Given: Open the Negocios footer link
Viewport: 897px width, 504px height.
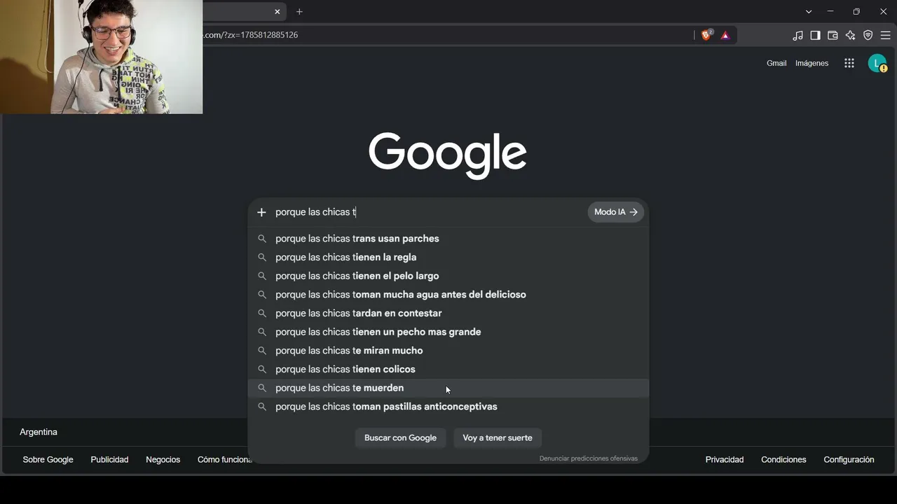Looking at the screenshot, I should (163, 460).
